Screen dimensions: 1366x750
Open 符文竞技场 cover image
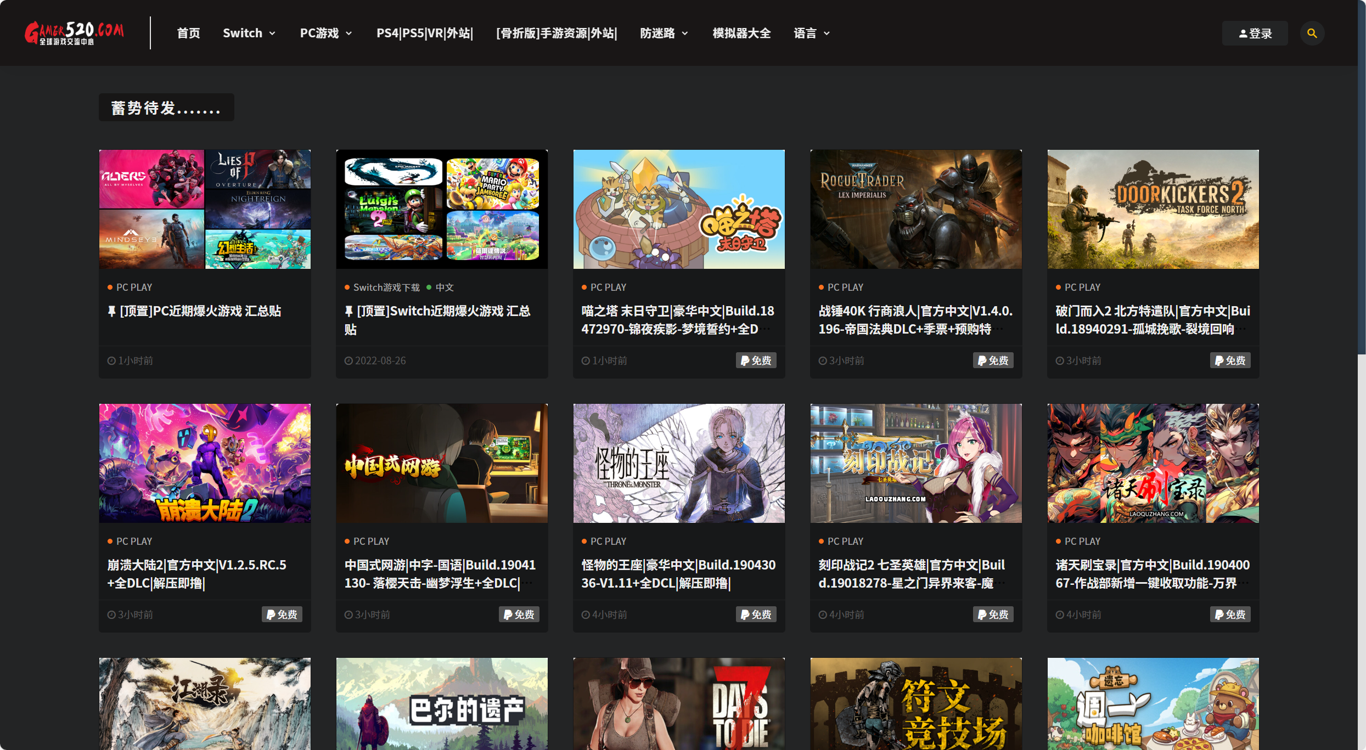click(x=916, y=704)
